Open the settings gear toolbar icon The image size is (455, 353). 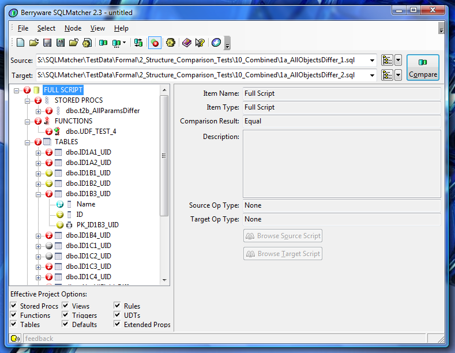click(171, 43)
